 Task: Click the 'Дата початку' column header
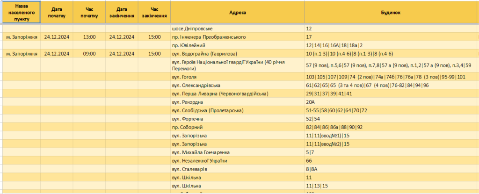[x=57, y=12]
